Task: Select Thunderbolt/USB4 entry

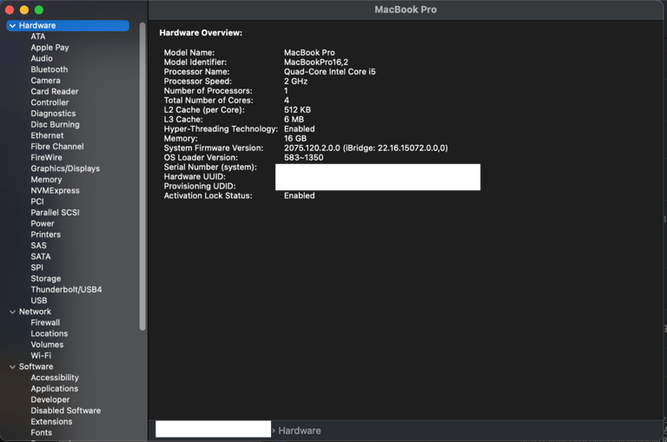Action: click(x=66, y=290)
